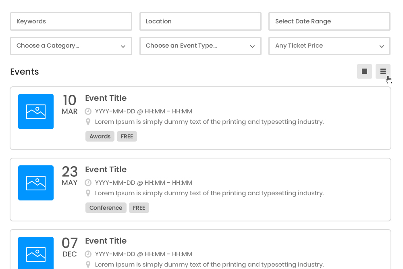
Task: Open the first Event Title link
Action: (x=106, y=98)
